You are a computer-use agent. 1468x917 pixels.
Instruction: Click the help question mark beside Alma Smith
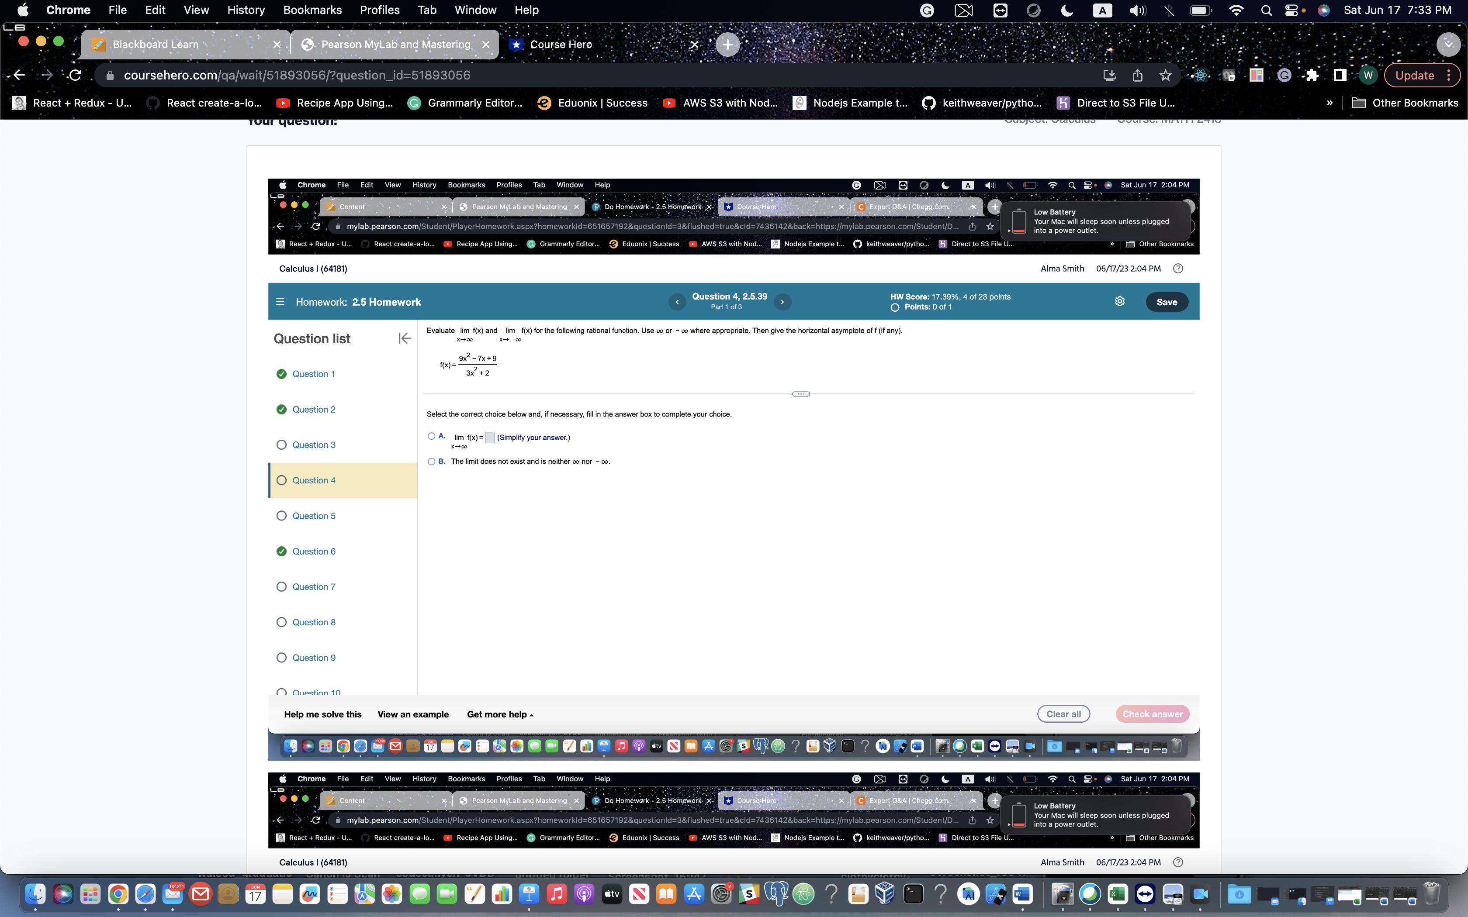[x=1177, y=268]
